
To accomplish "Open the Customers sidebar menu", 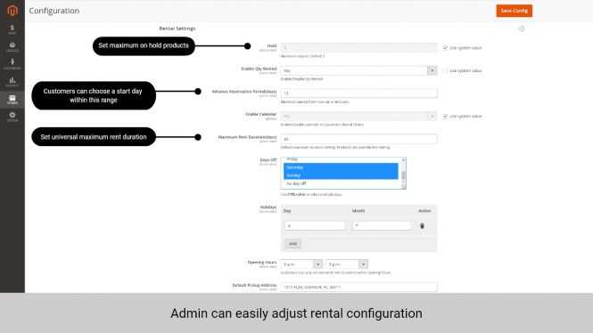I will (x=12, y=64).
